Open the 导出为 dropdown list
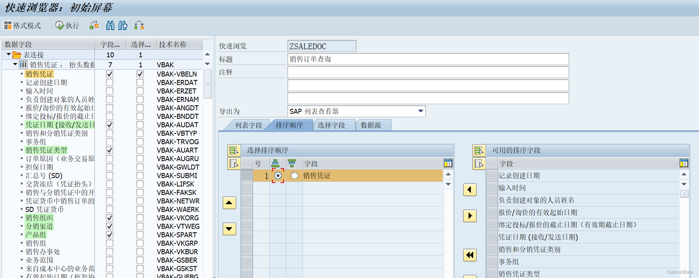Image resolution: width=699 pixels, height=278 pixels. pyautogui.click(x=420, y=111)
